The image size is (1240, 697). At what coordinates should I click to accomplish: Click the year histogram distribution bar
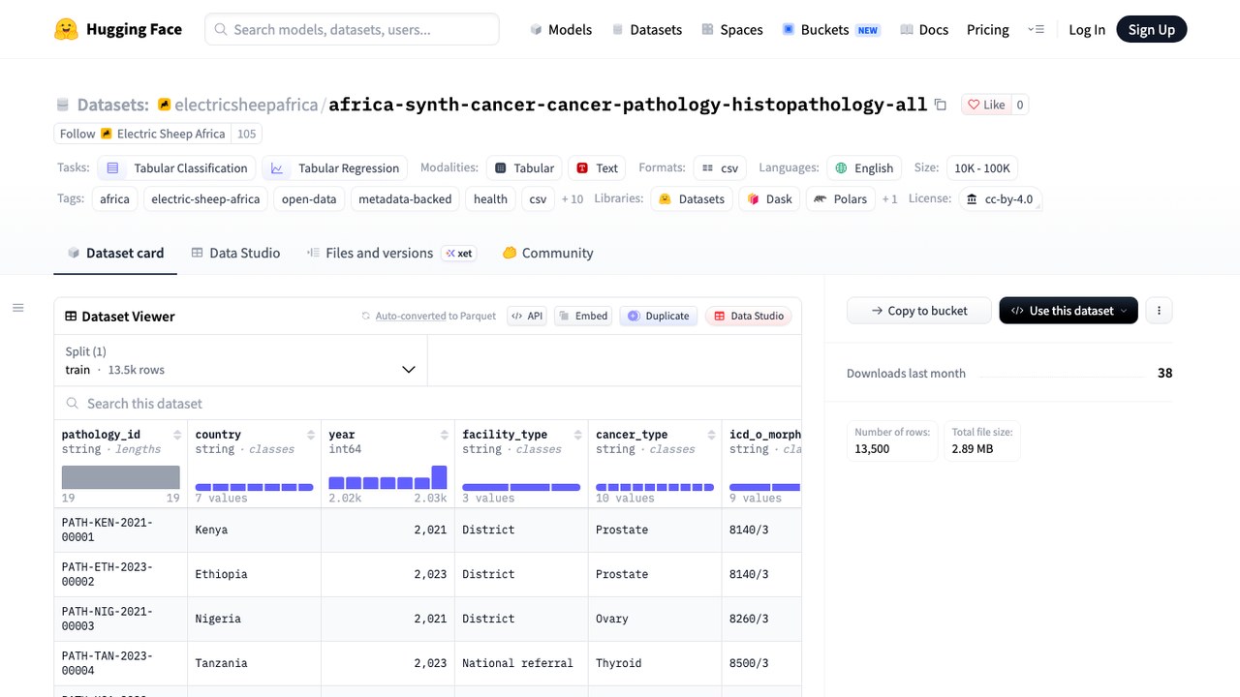[387, 477]
